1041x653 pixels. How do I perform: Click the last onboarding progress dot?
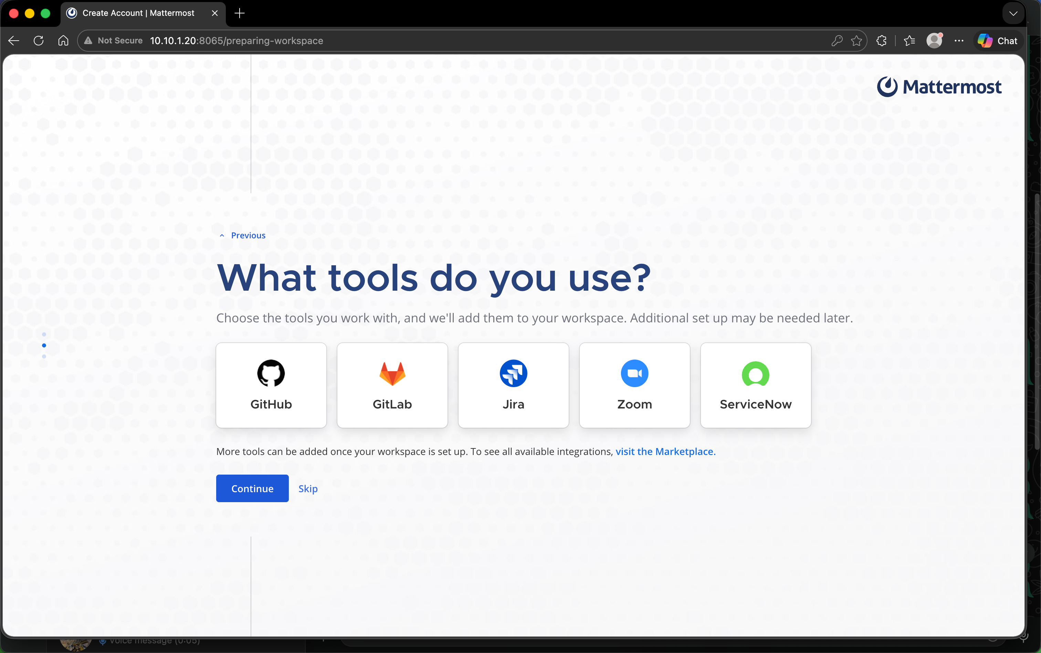[44, 356]
